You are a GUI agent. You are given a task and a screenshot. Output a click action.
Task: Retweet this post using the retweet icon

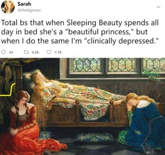coord(25,52)
